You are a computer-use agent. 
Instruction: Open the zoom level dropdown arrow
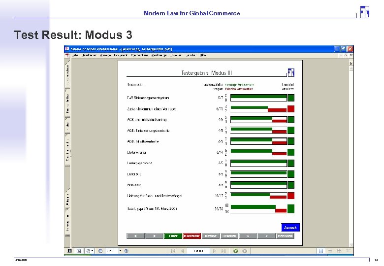click(120, 251)
